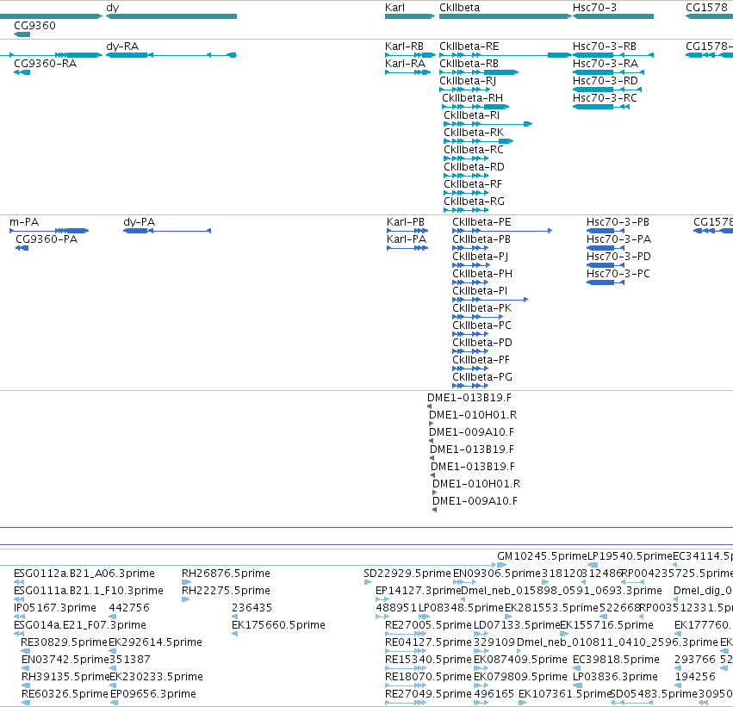Select the Hsc70-3 gene feature

(613, 16)
